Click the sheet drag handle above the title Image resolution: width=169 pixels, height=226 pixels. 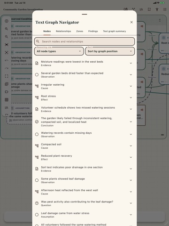(84, 14)
